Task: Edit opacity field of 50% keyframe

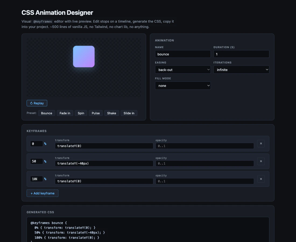Action: (205, 163)
